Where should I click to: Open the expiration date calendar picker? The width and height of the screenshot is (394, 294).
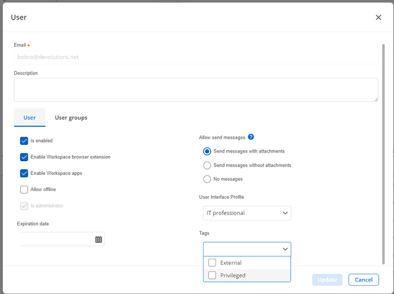click(x=98, y=240)
